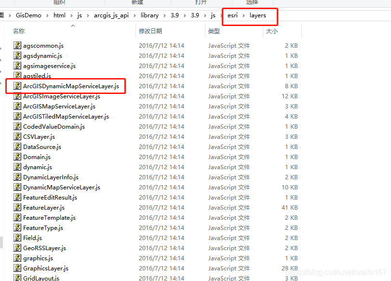The height and width of the screenshot is (281, 391).
Task: Select the ArcGISTiledMapServiceLayer.js file
Action: point(66,117)
